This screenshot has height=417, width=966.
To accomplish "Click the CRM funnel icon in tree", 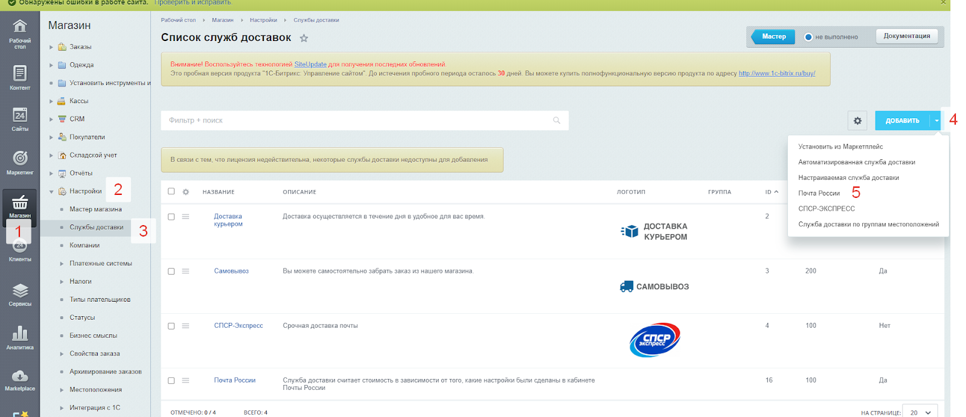I will point(62,119).
